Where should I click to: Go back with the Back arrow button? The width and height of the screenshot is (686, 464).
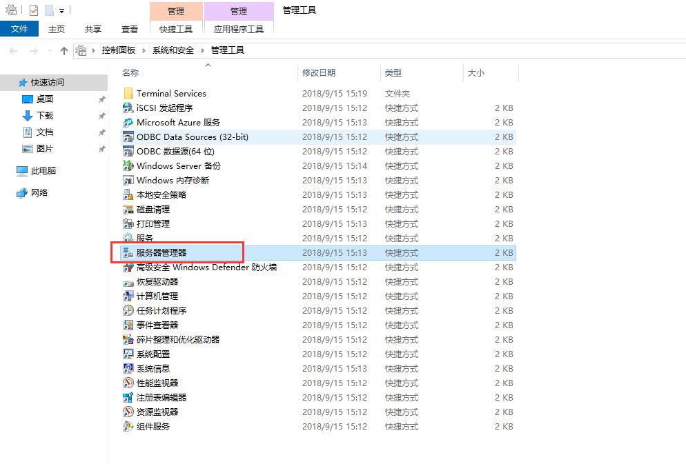(14, 51)
